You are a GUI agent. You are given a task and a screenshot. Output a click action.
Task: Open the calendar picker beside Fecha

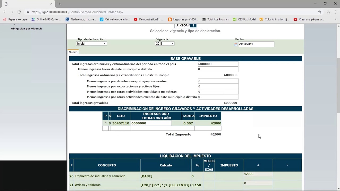coord(236,44)
